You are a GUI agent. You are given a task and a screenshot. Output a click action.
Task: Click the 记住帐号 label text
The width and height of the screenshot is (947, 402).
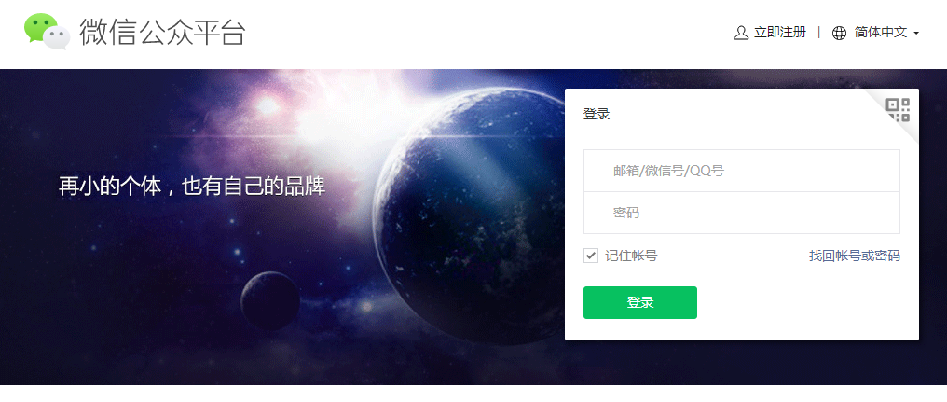(631, 256)
